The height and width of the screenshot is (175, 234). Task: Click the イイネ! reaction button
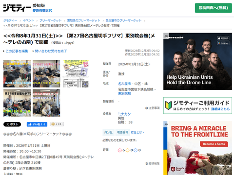tap(57, 124)
